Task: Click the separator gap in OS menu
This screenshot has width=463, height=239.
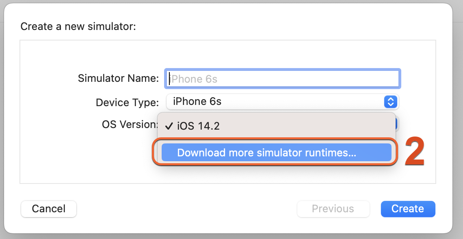Action: (x=277, y=139)
